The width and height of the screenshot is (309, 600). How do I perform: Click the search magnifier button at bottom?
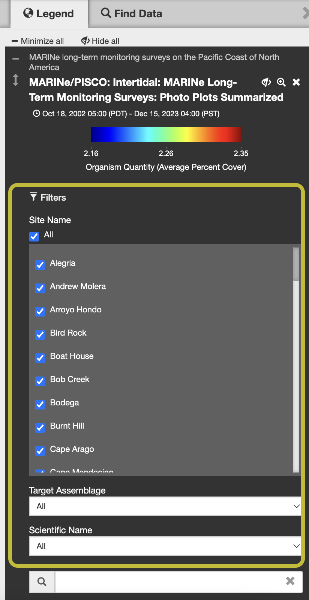pos(42,582)
